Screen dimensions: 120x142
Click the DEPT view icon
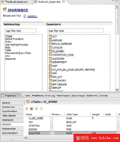[50, 66]
